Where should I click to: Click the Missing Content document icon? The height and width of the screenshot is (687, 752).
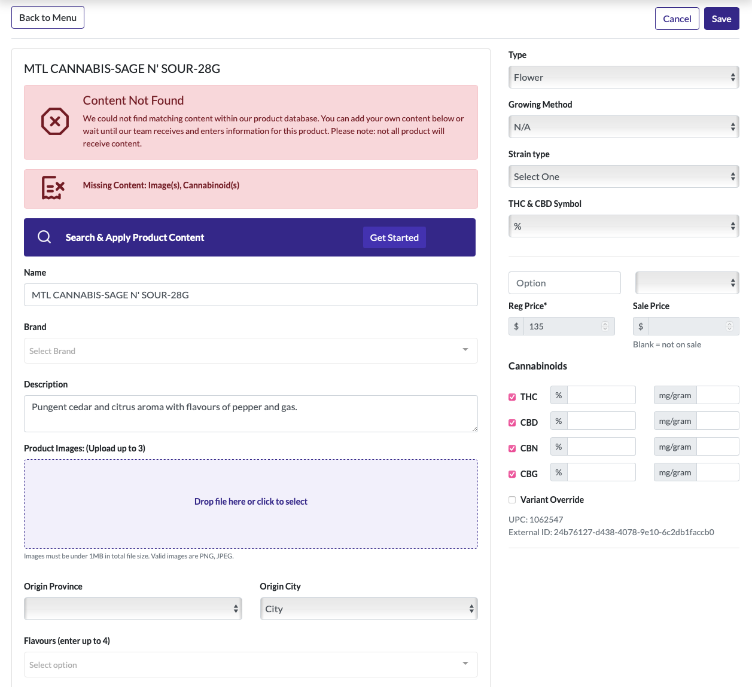tap(53, 188)
